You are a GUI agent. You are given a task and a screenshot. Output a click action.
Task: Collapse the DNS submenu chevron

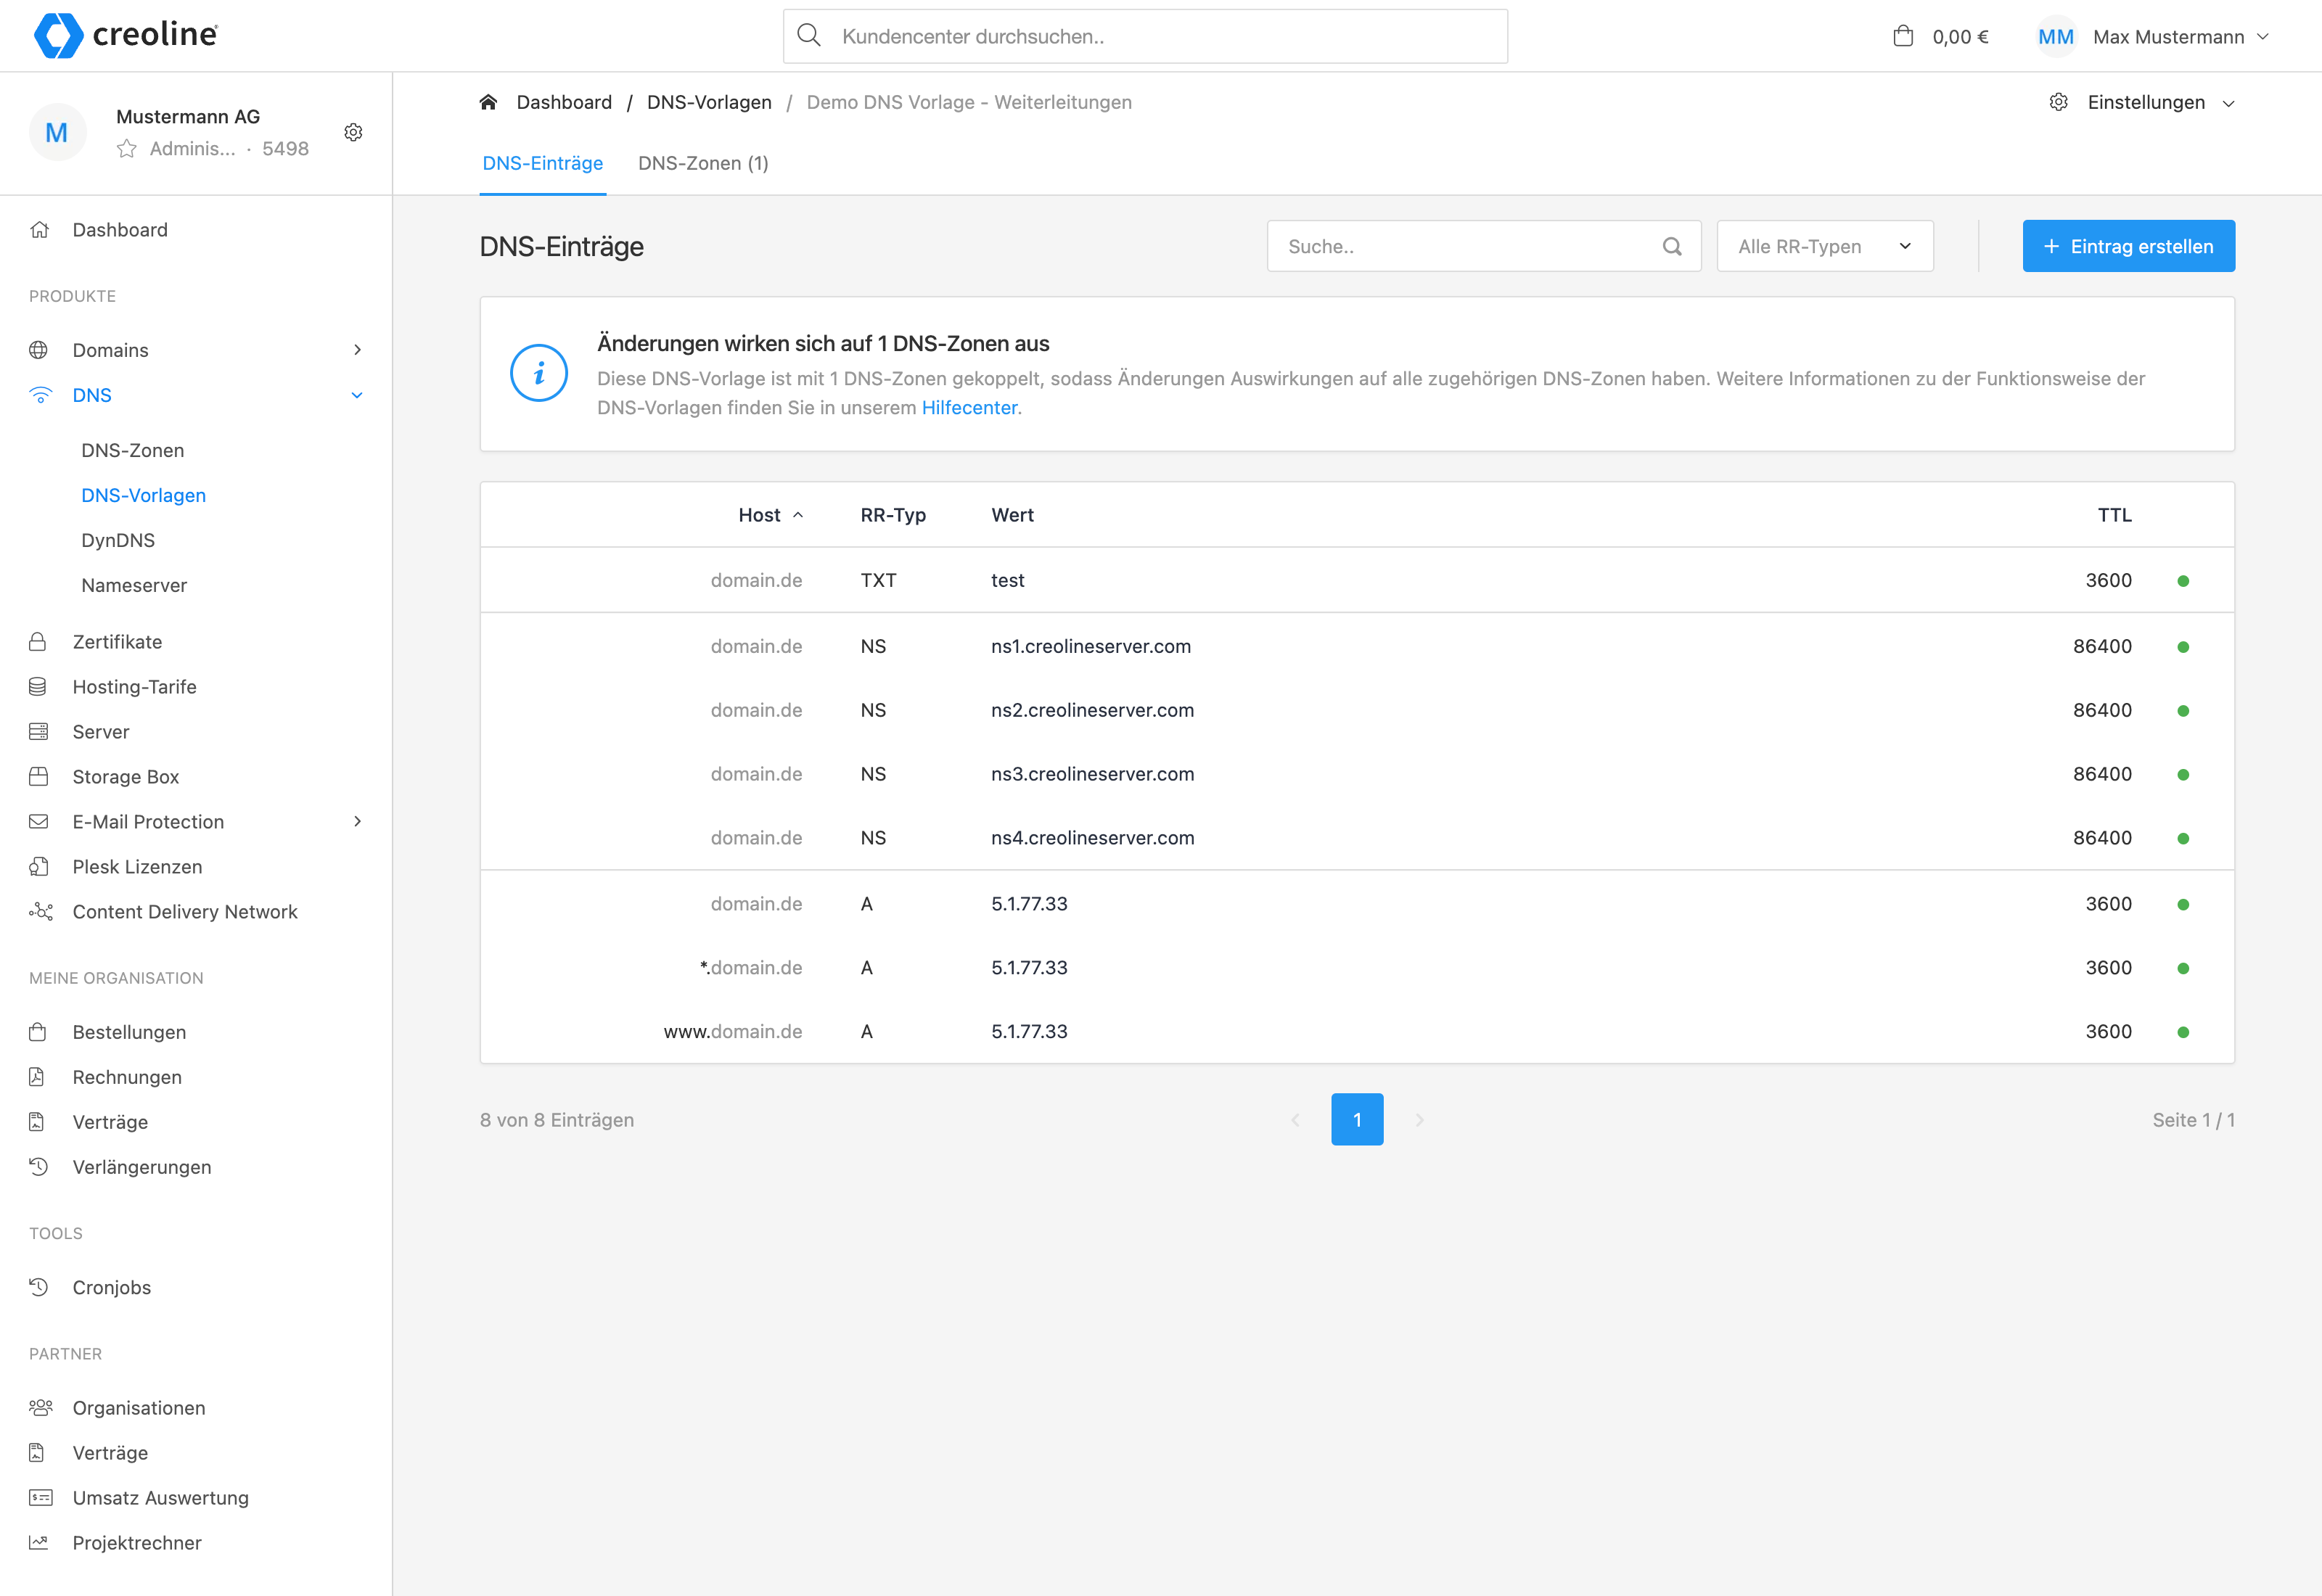(357, 395)
